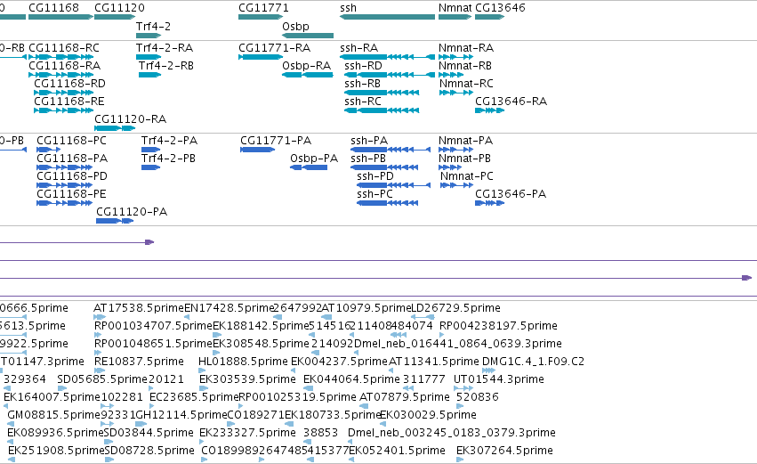Select feature DMG1C.4_1.F09.C2
The image size is (757, 464).
(x=533, y=362)
